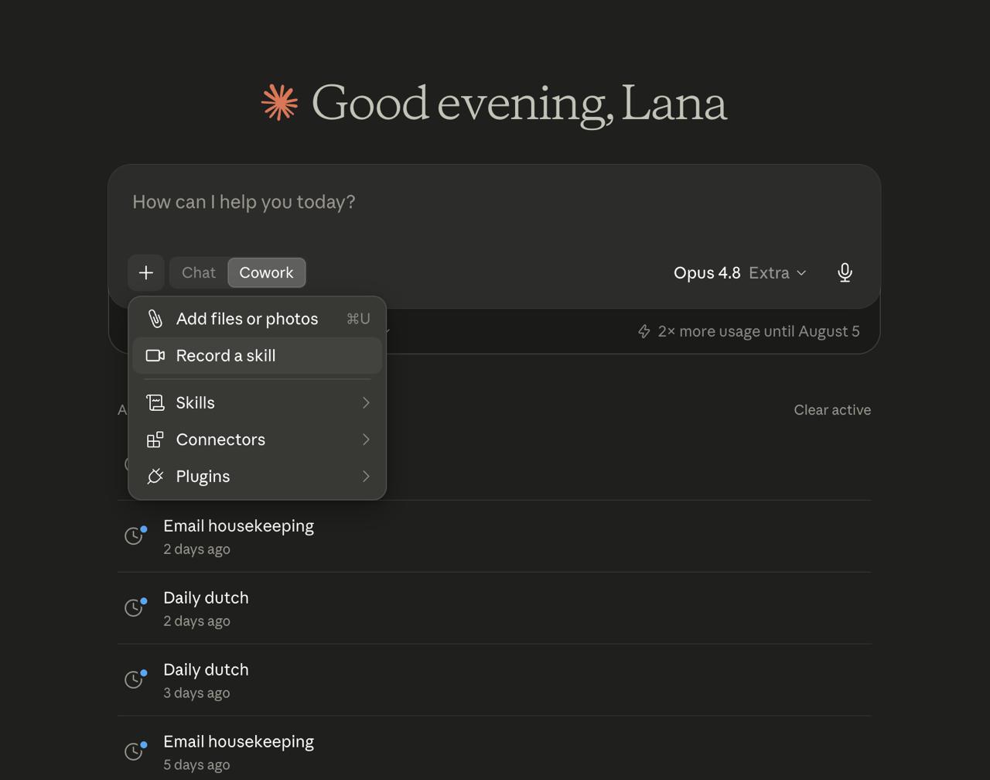
Task: Expand the Skills submenu arrow
Action: pos(366,402)
